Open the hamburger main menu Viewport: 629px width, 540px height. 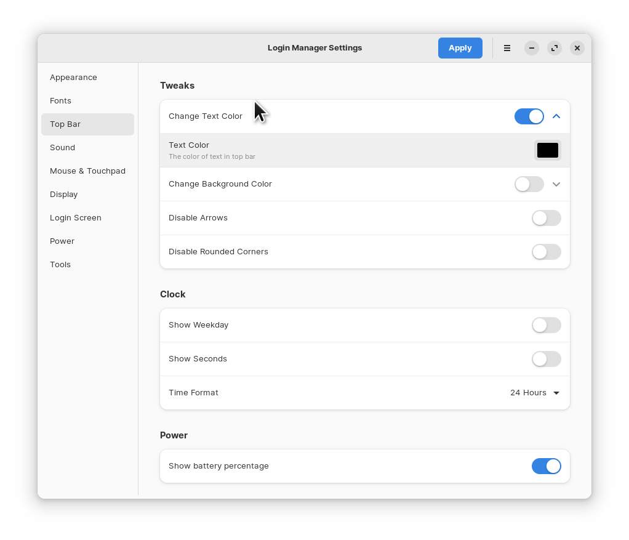tap(507, 48)
